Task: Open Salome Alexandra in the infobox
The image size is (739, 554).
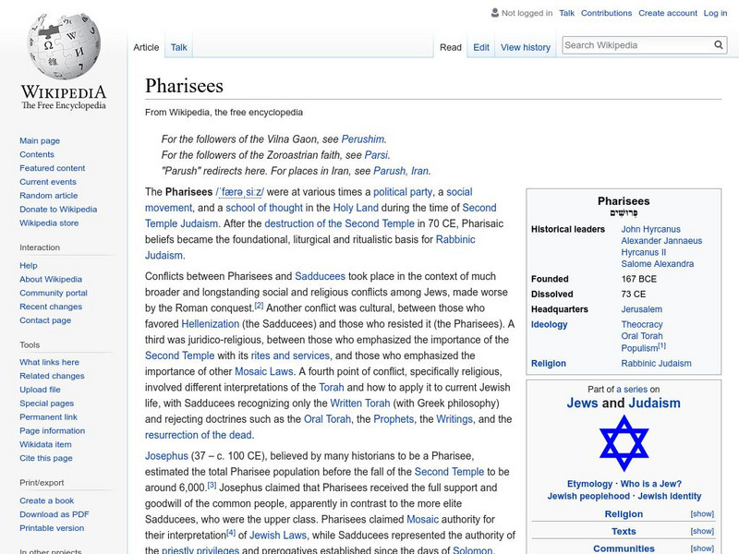Action: click(657, 264)
